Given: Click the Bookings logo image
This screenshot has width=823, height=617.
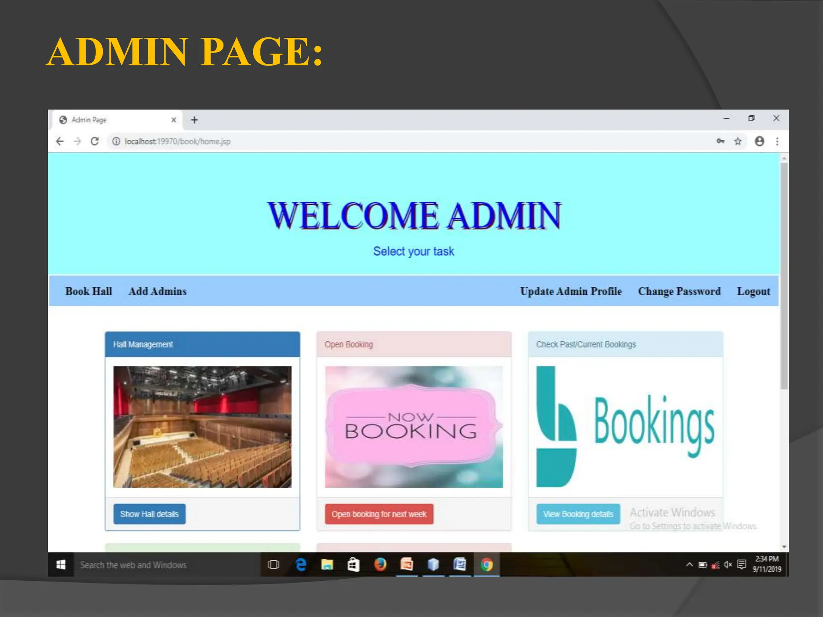Looking at the screenshot, I should click(626, 427).
